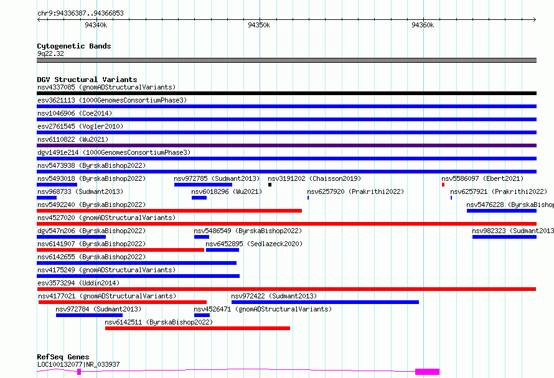Select nsv5486549 (ByrskaBishop2022) blue bar

202,237
